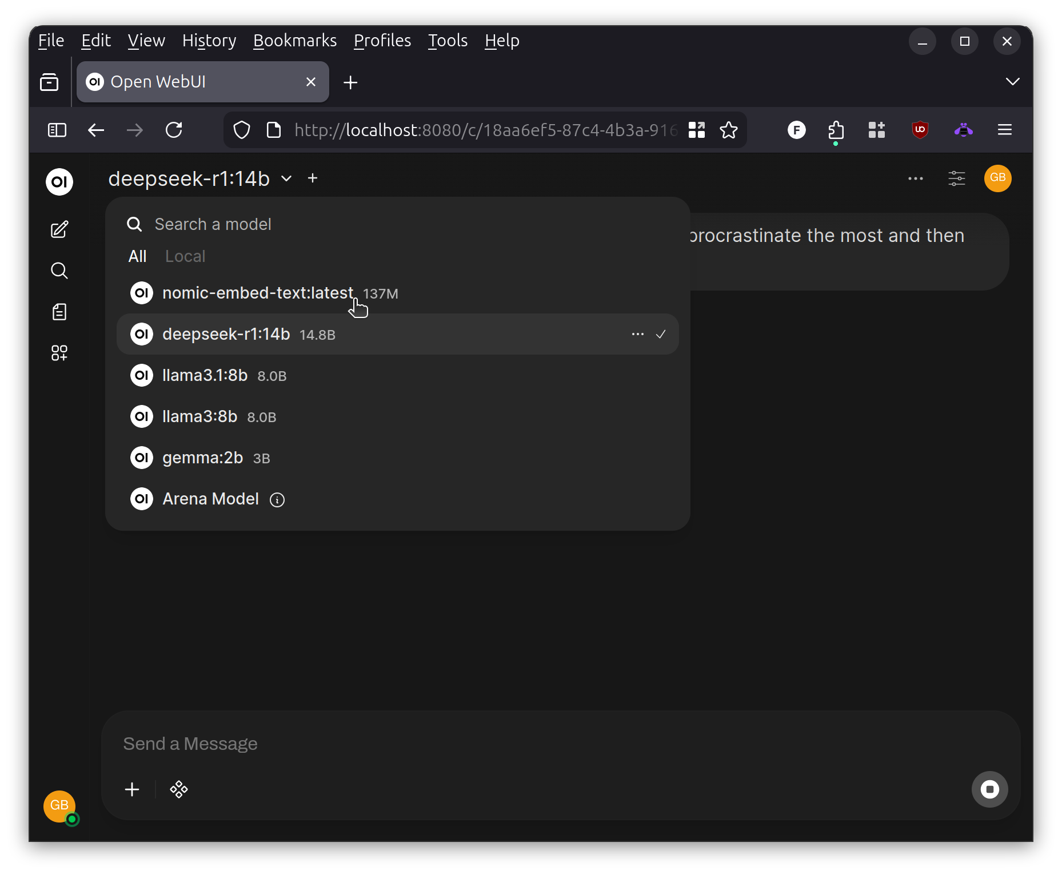Viewport: 1062px width, 874px height.
Task: Open Notes from the sidebar
Action: (x=59, y=312)
